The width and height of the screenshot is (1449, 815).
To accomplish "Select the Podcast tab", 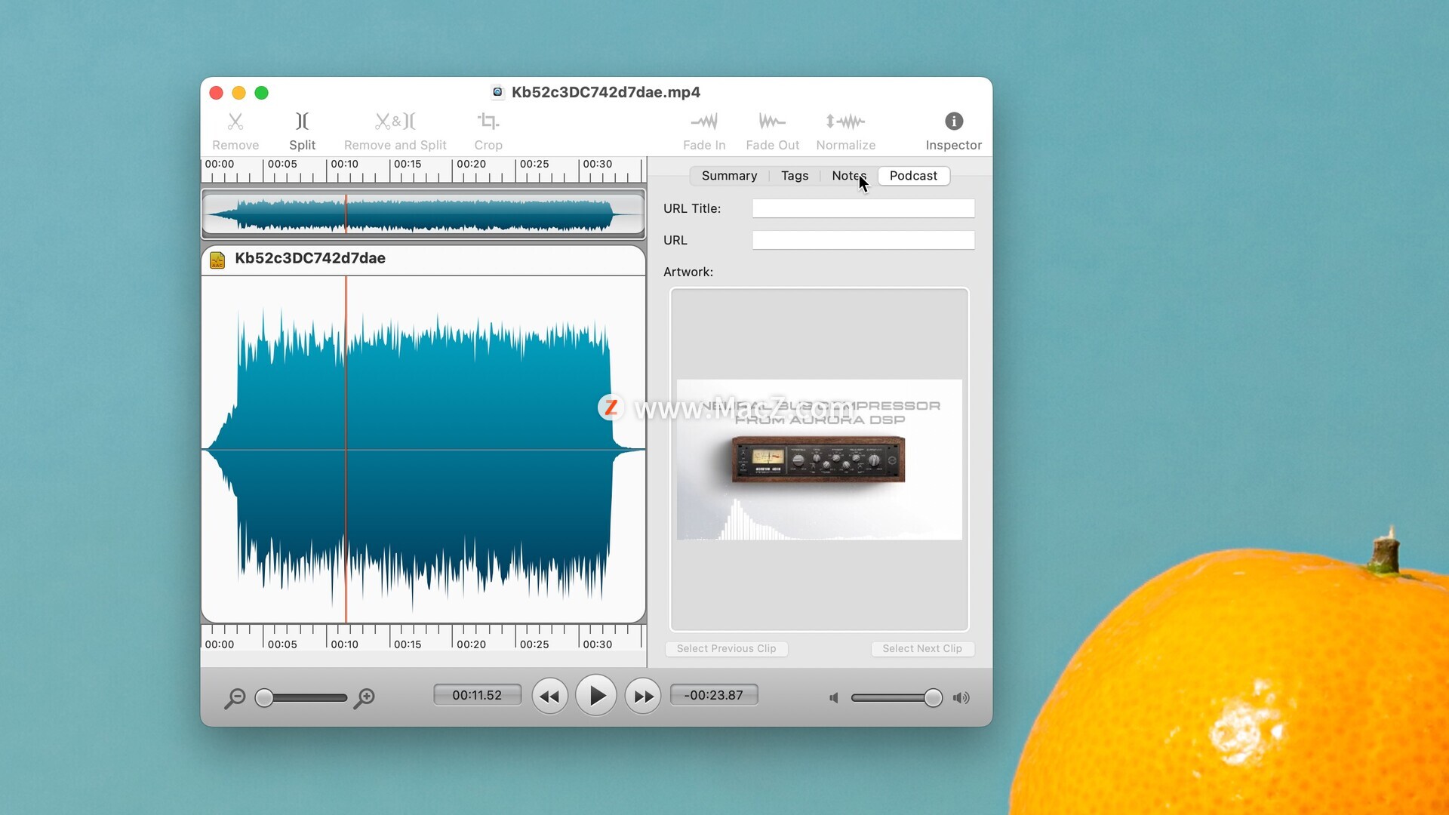I will pos(913,176).
